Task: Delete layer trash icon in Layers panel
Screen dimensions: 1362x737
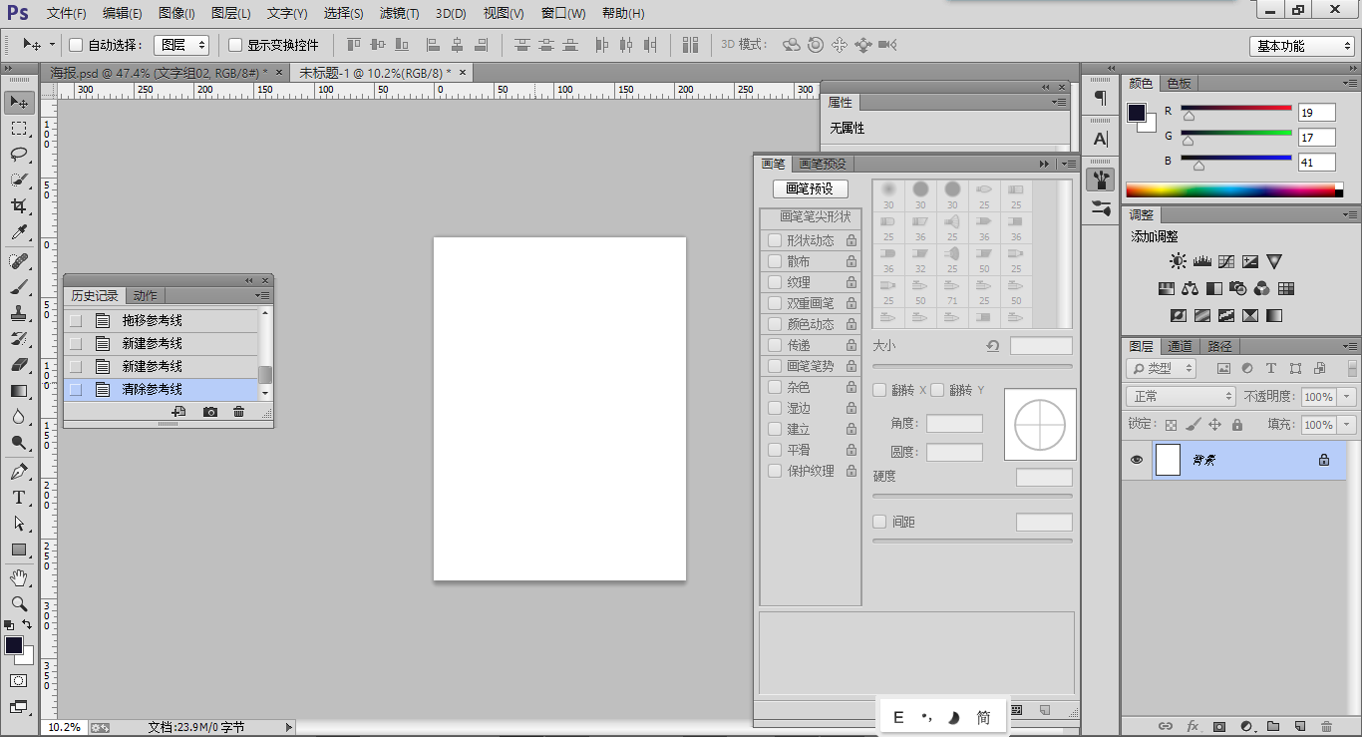Action: pos(1326,726)
